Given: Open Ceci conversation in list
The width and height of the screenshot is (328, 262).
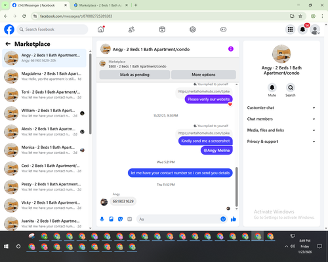Looking at the screenshot, I should pos(45,168).
